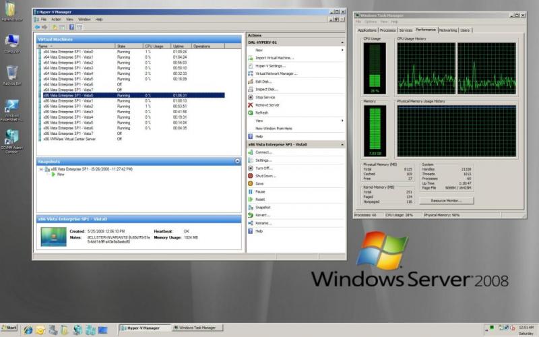Click Rename action

[x=263, y=223]
